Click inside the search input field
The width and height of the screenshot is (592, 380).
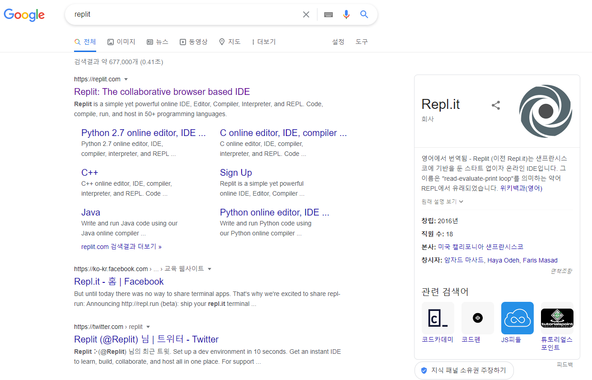185,14
